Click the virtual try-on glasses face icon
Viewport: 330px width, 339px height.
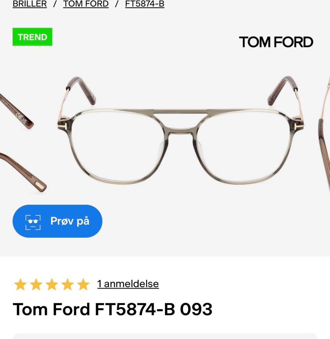coord(33,222)
